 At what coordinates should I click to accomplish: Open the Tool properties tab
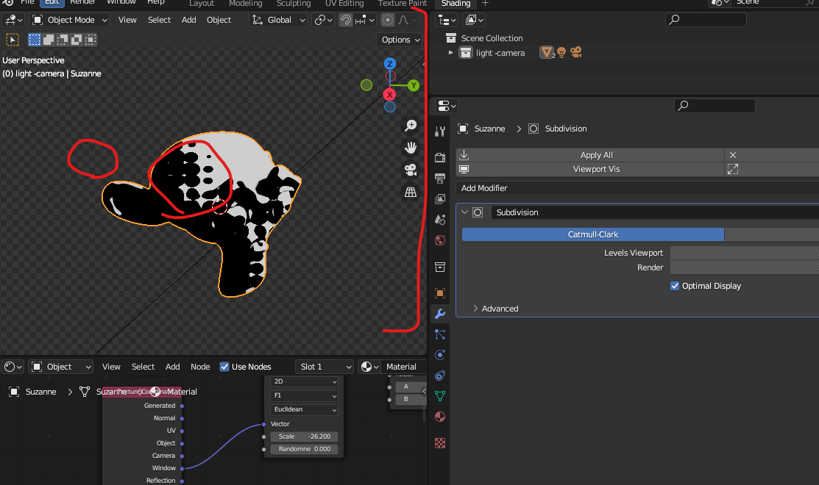point(440,132)
